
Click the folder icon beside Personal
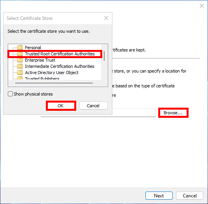[20, 47]
